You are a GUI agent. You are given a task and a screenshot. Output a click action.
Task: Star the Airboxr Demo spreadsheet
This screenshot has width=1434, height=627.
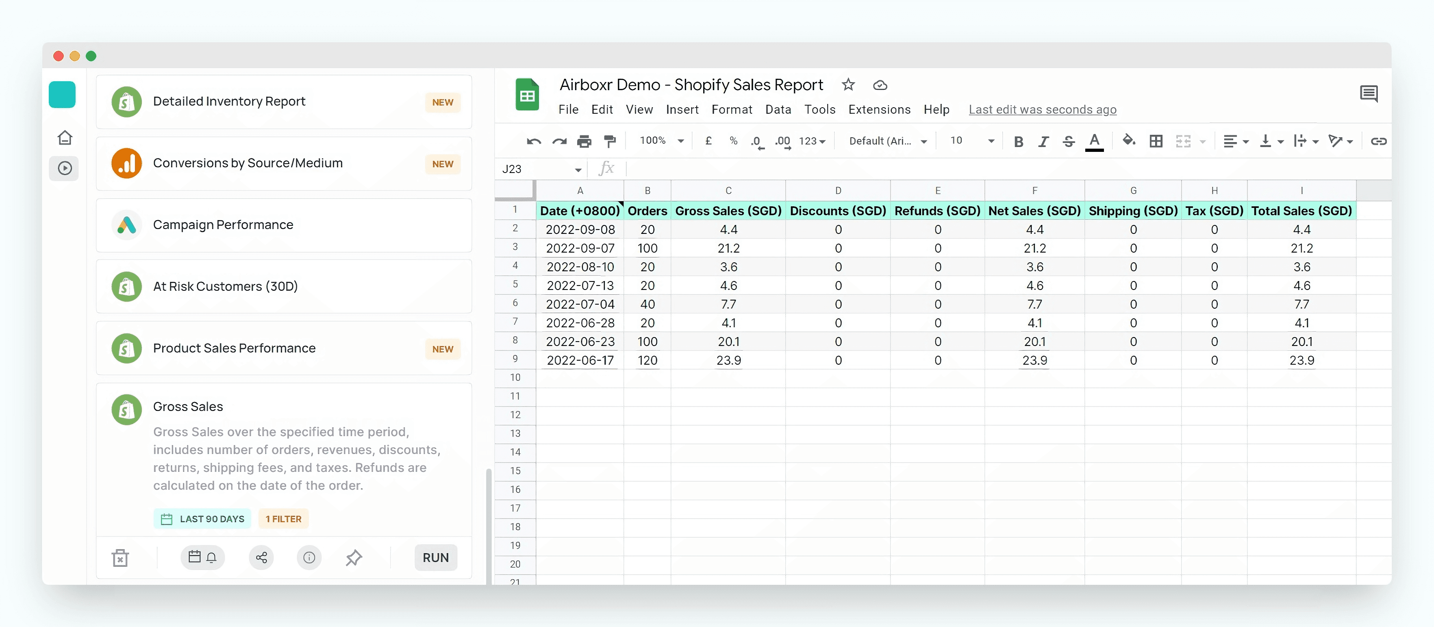click(848, 84)
